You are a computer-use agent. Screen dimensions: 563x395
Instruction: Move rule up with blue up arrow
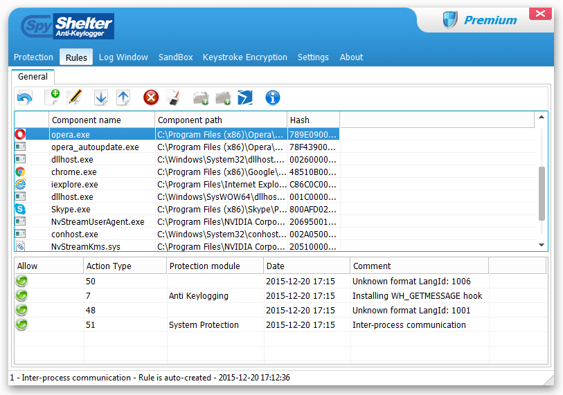(x=123, y=98)
